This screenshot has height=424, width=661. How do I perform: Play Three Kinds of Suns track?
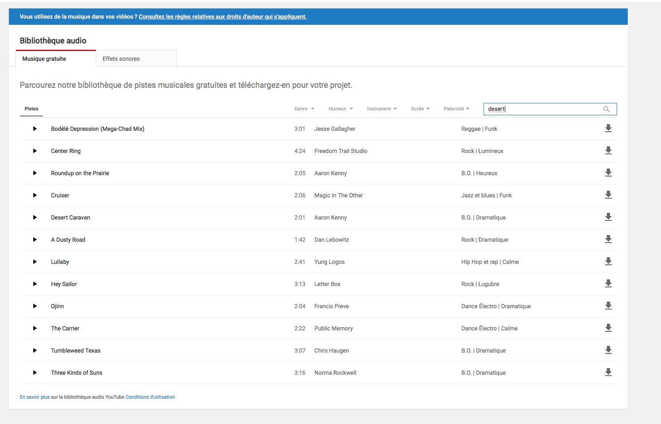[x=35, y=373]
